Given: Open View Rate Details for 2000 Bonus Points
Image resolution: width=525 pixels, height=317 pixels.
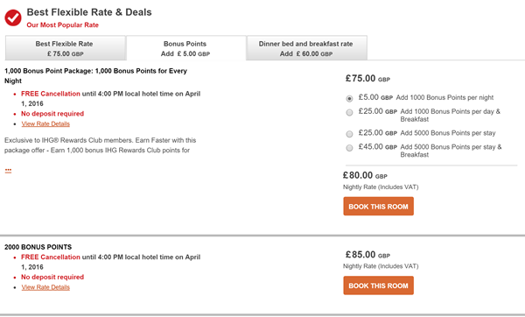Looking at the screenshot, I should [45, 287].
